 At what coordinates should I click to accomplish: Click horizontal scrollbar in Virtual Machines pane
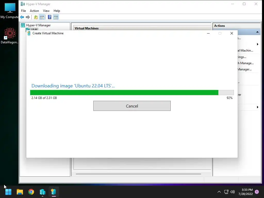point(138,174)
